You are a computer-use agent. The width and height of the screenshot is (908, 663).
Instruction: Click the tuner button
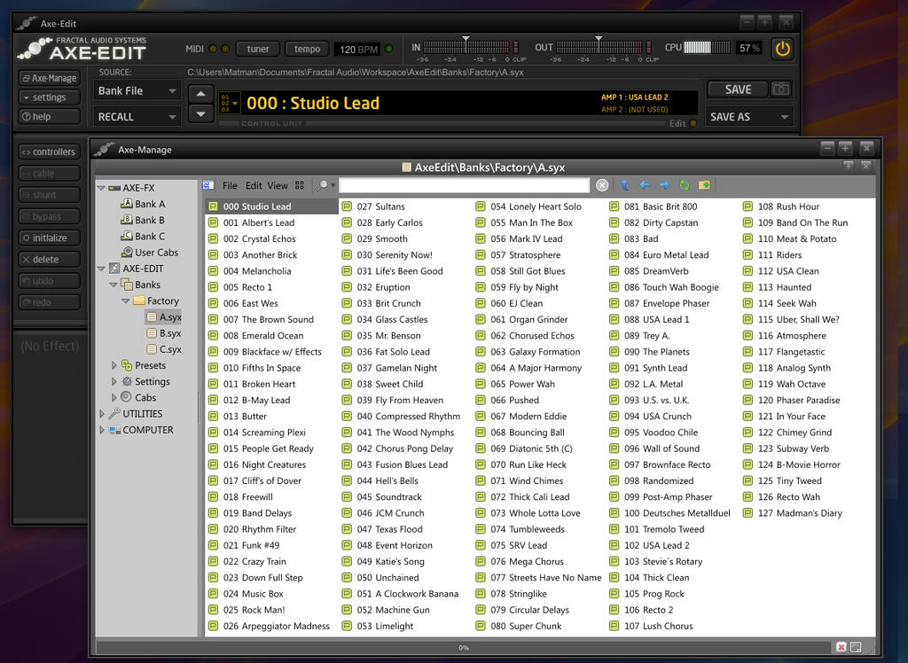coord(258,49)
